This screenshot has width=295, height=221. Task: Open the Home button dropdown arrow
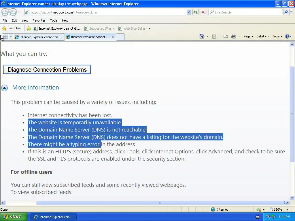(207, 36)
